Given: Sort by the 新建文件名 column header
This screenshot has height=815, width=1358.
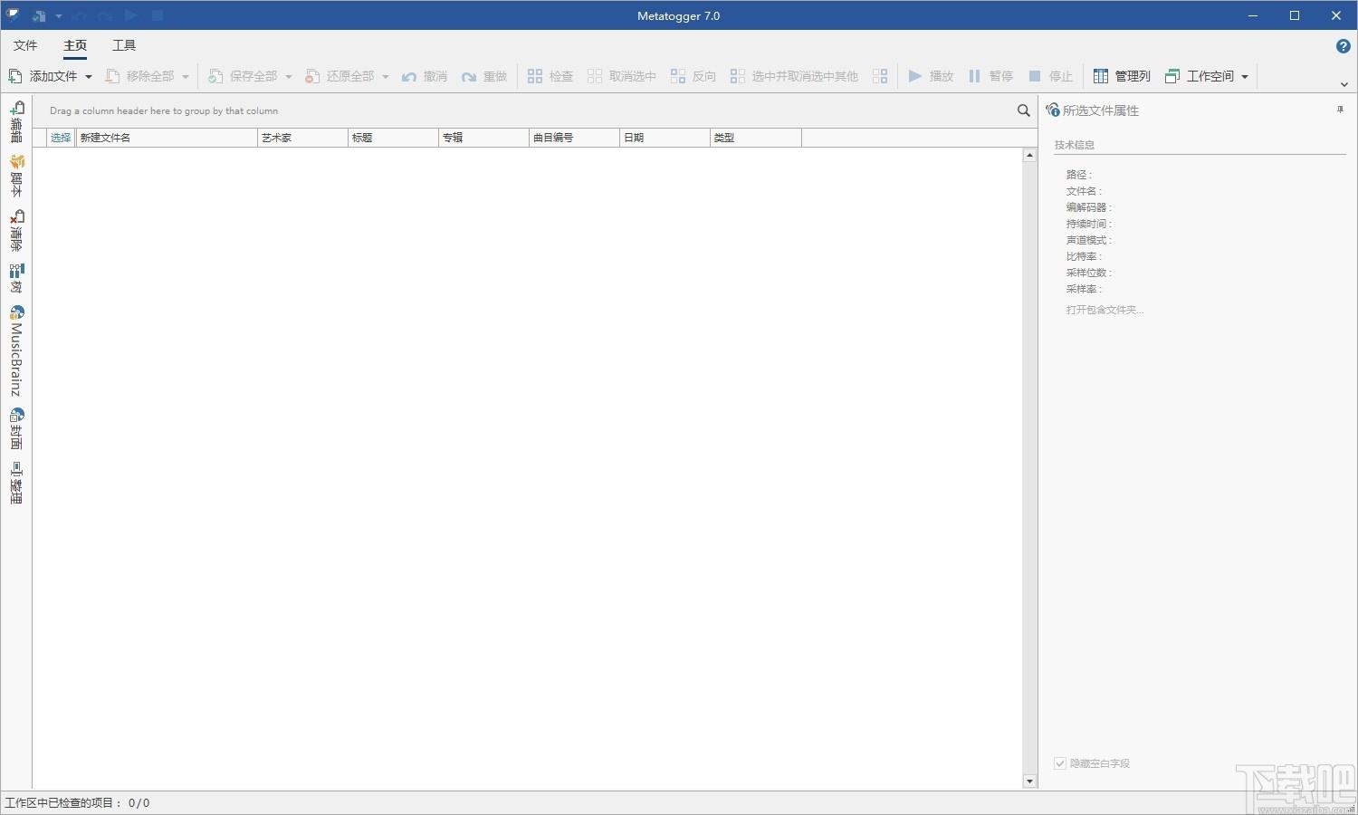Looking at the screenshot, I should [167, 138].
